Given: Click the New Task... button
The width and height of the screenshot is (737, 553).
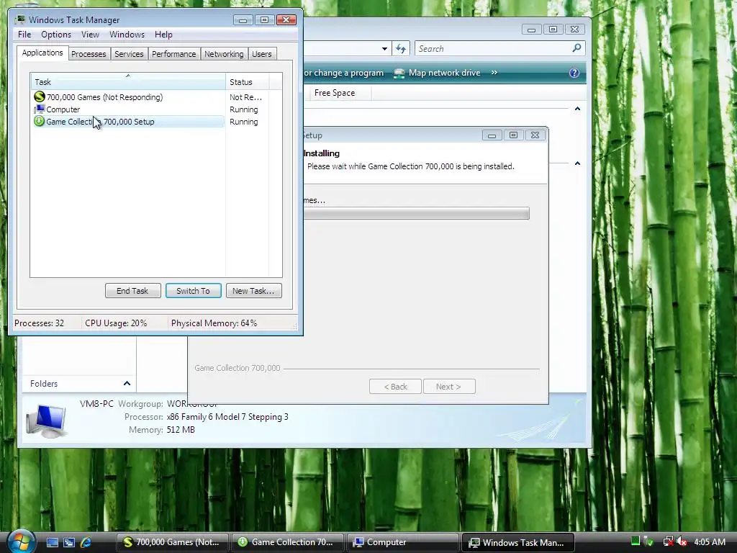Looking at the screenshot, I should (253, 291).
